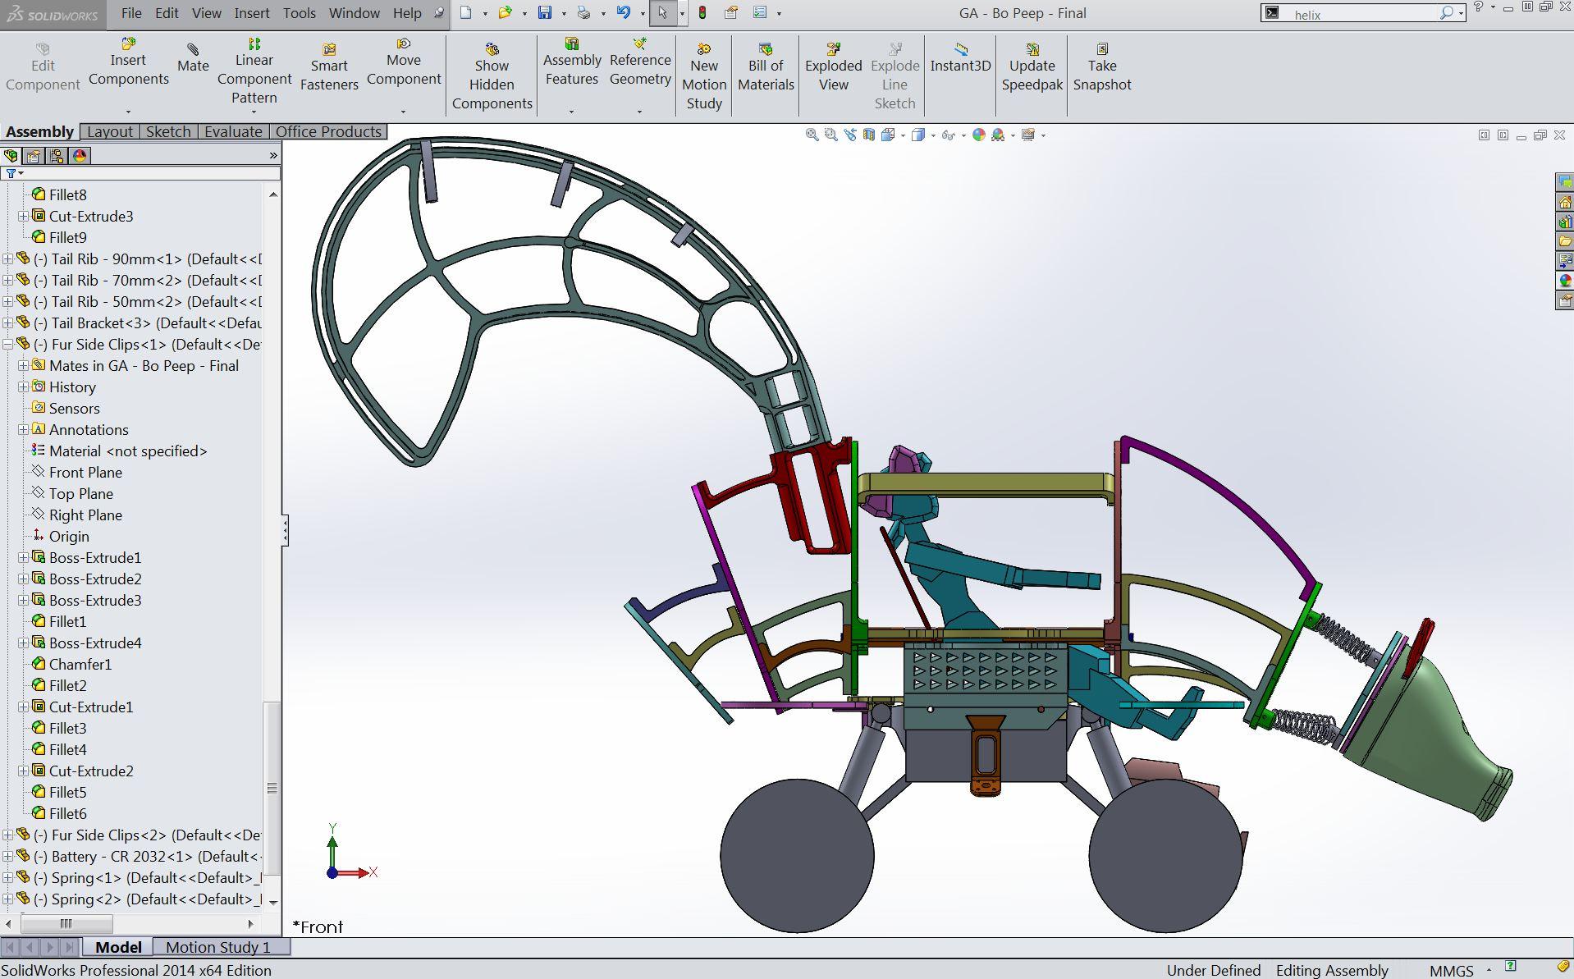Click the Zoom to Fit view icon

tap(812, 135)
